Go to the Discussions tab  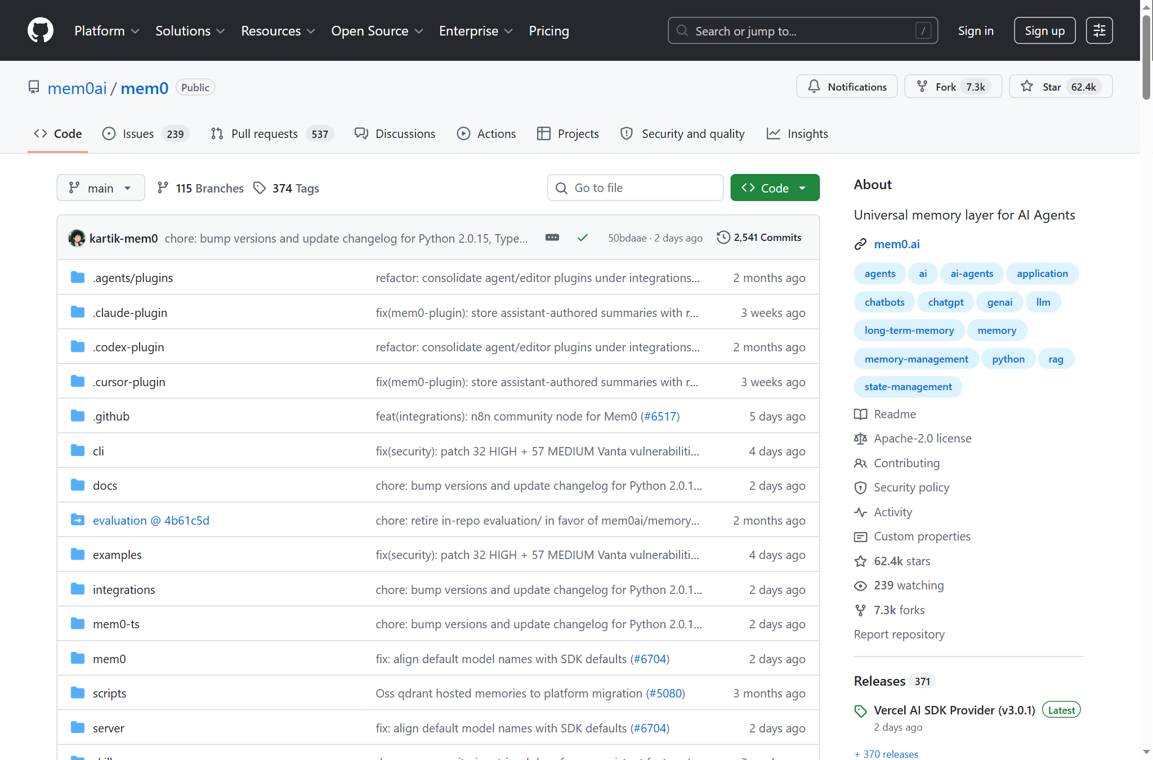click(395, 134)
